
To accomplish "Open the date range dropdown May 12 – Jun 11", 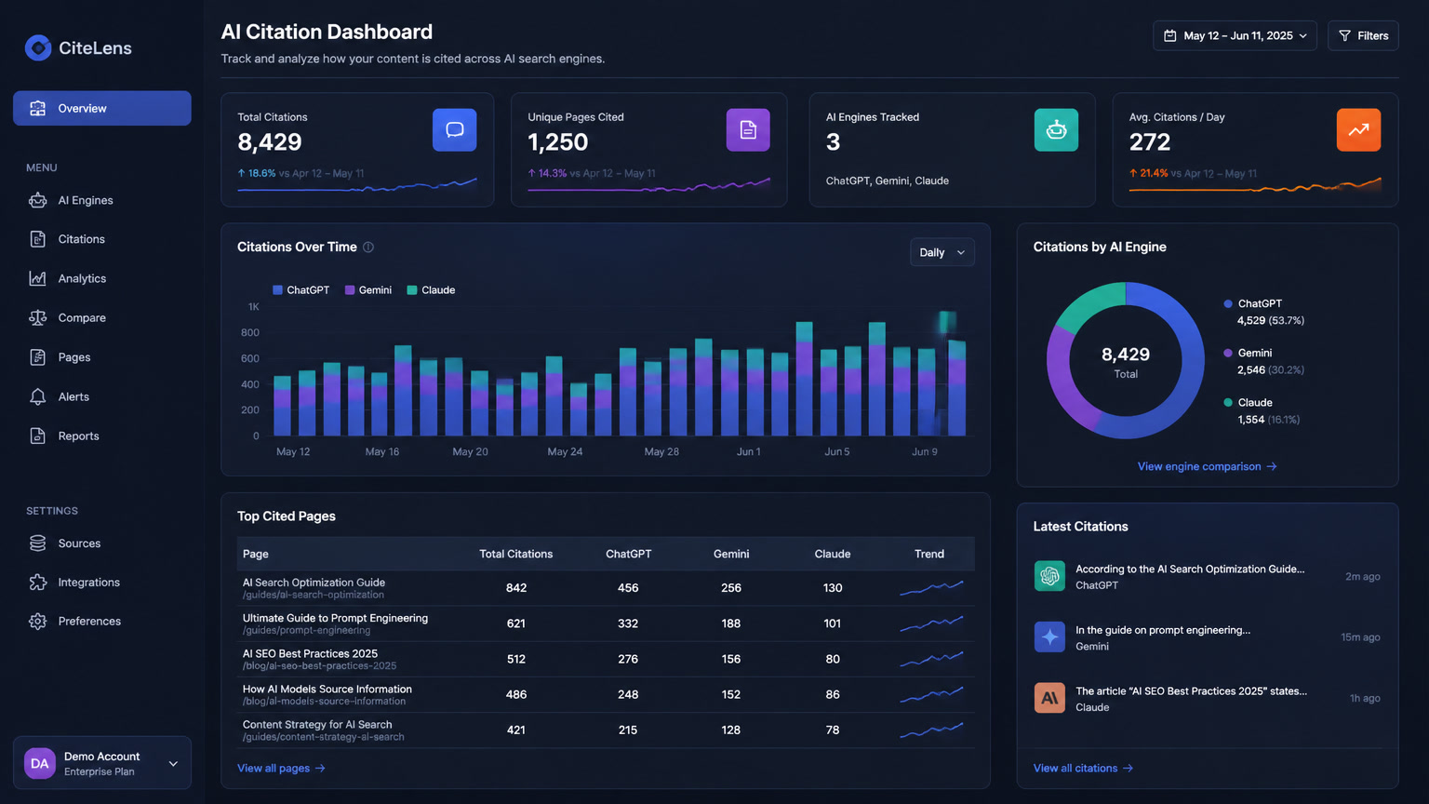I will [x=1235, y=35].
